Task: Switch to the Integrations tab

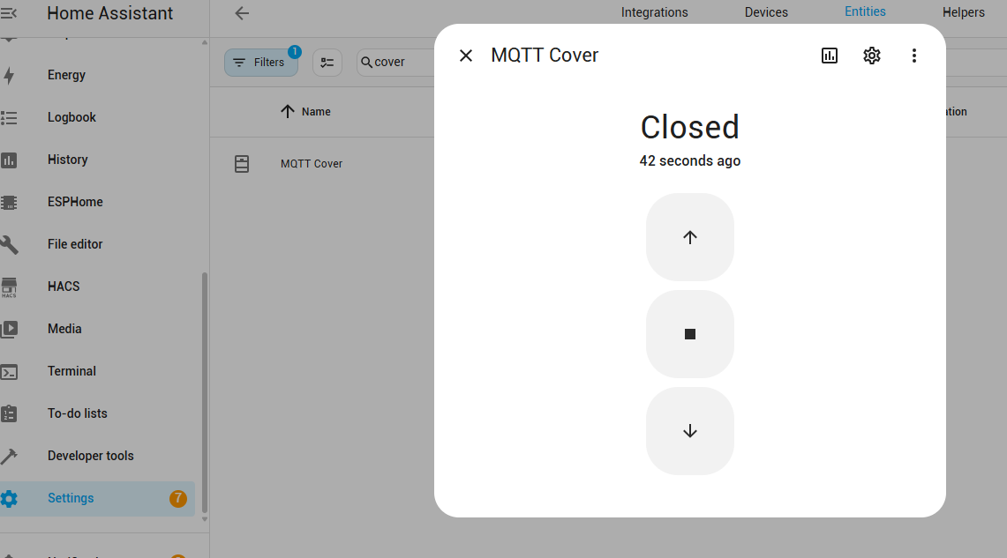Action: 654,12
